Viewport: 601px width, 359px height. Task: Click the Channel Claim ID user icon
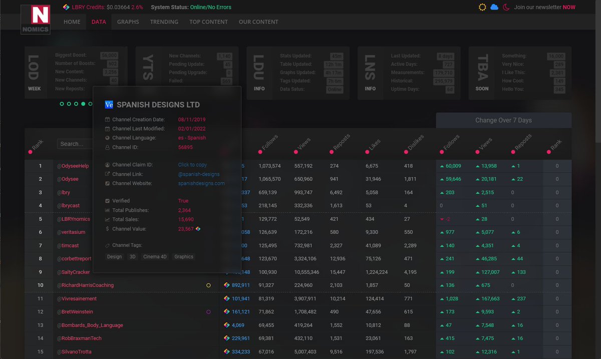click(108, 165)
